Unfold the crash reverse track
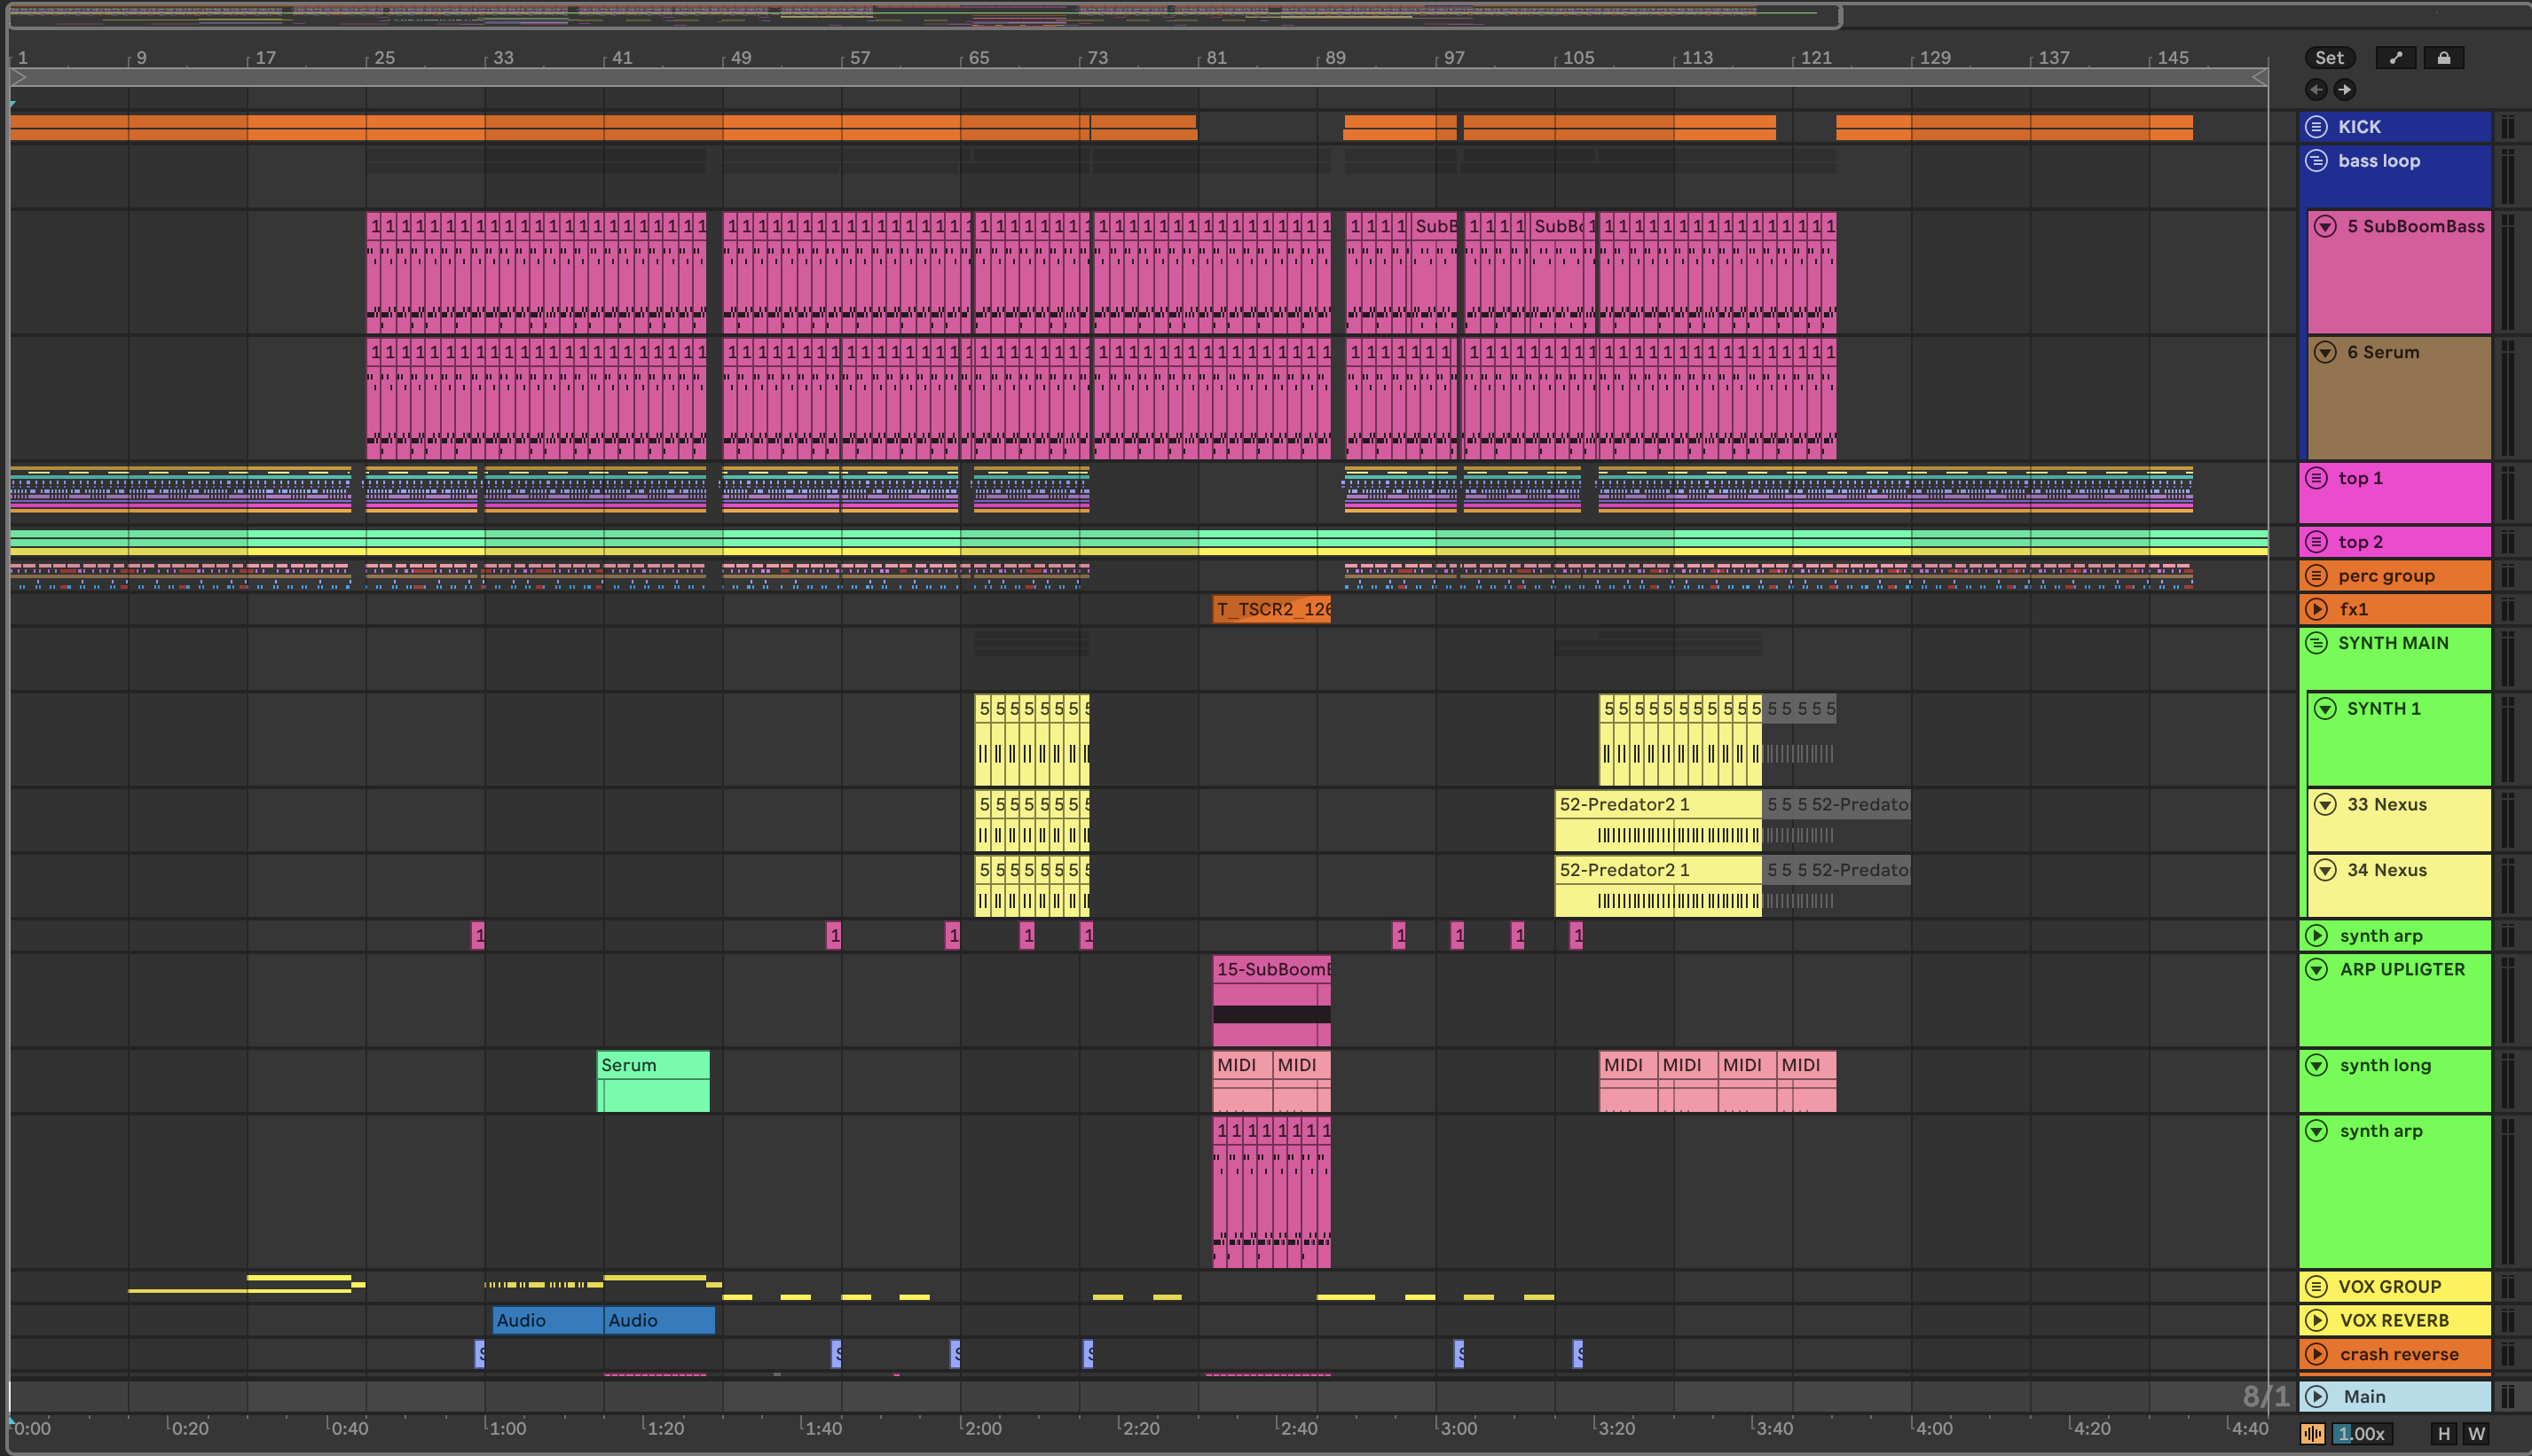2532x1456 pixels. (x=2317, y=1354)
